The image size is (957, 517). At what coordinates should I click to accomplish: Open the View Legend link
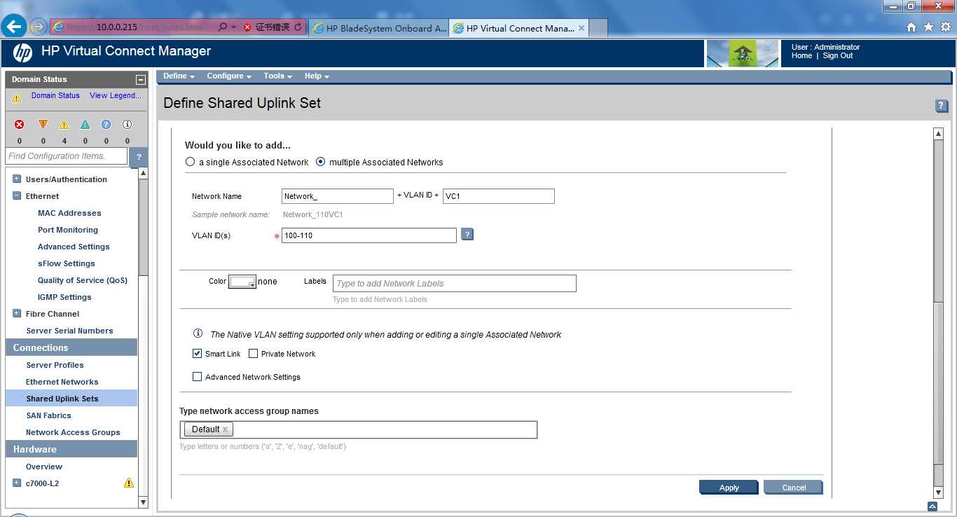pyautogui.click(x=115, y=95)
